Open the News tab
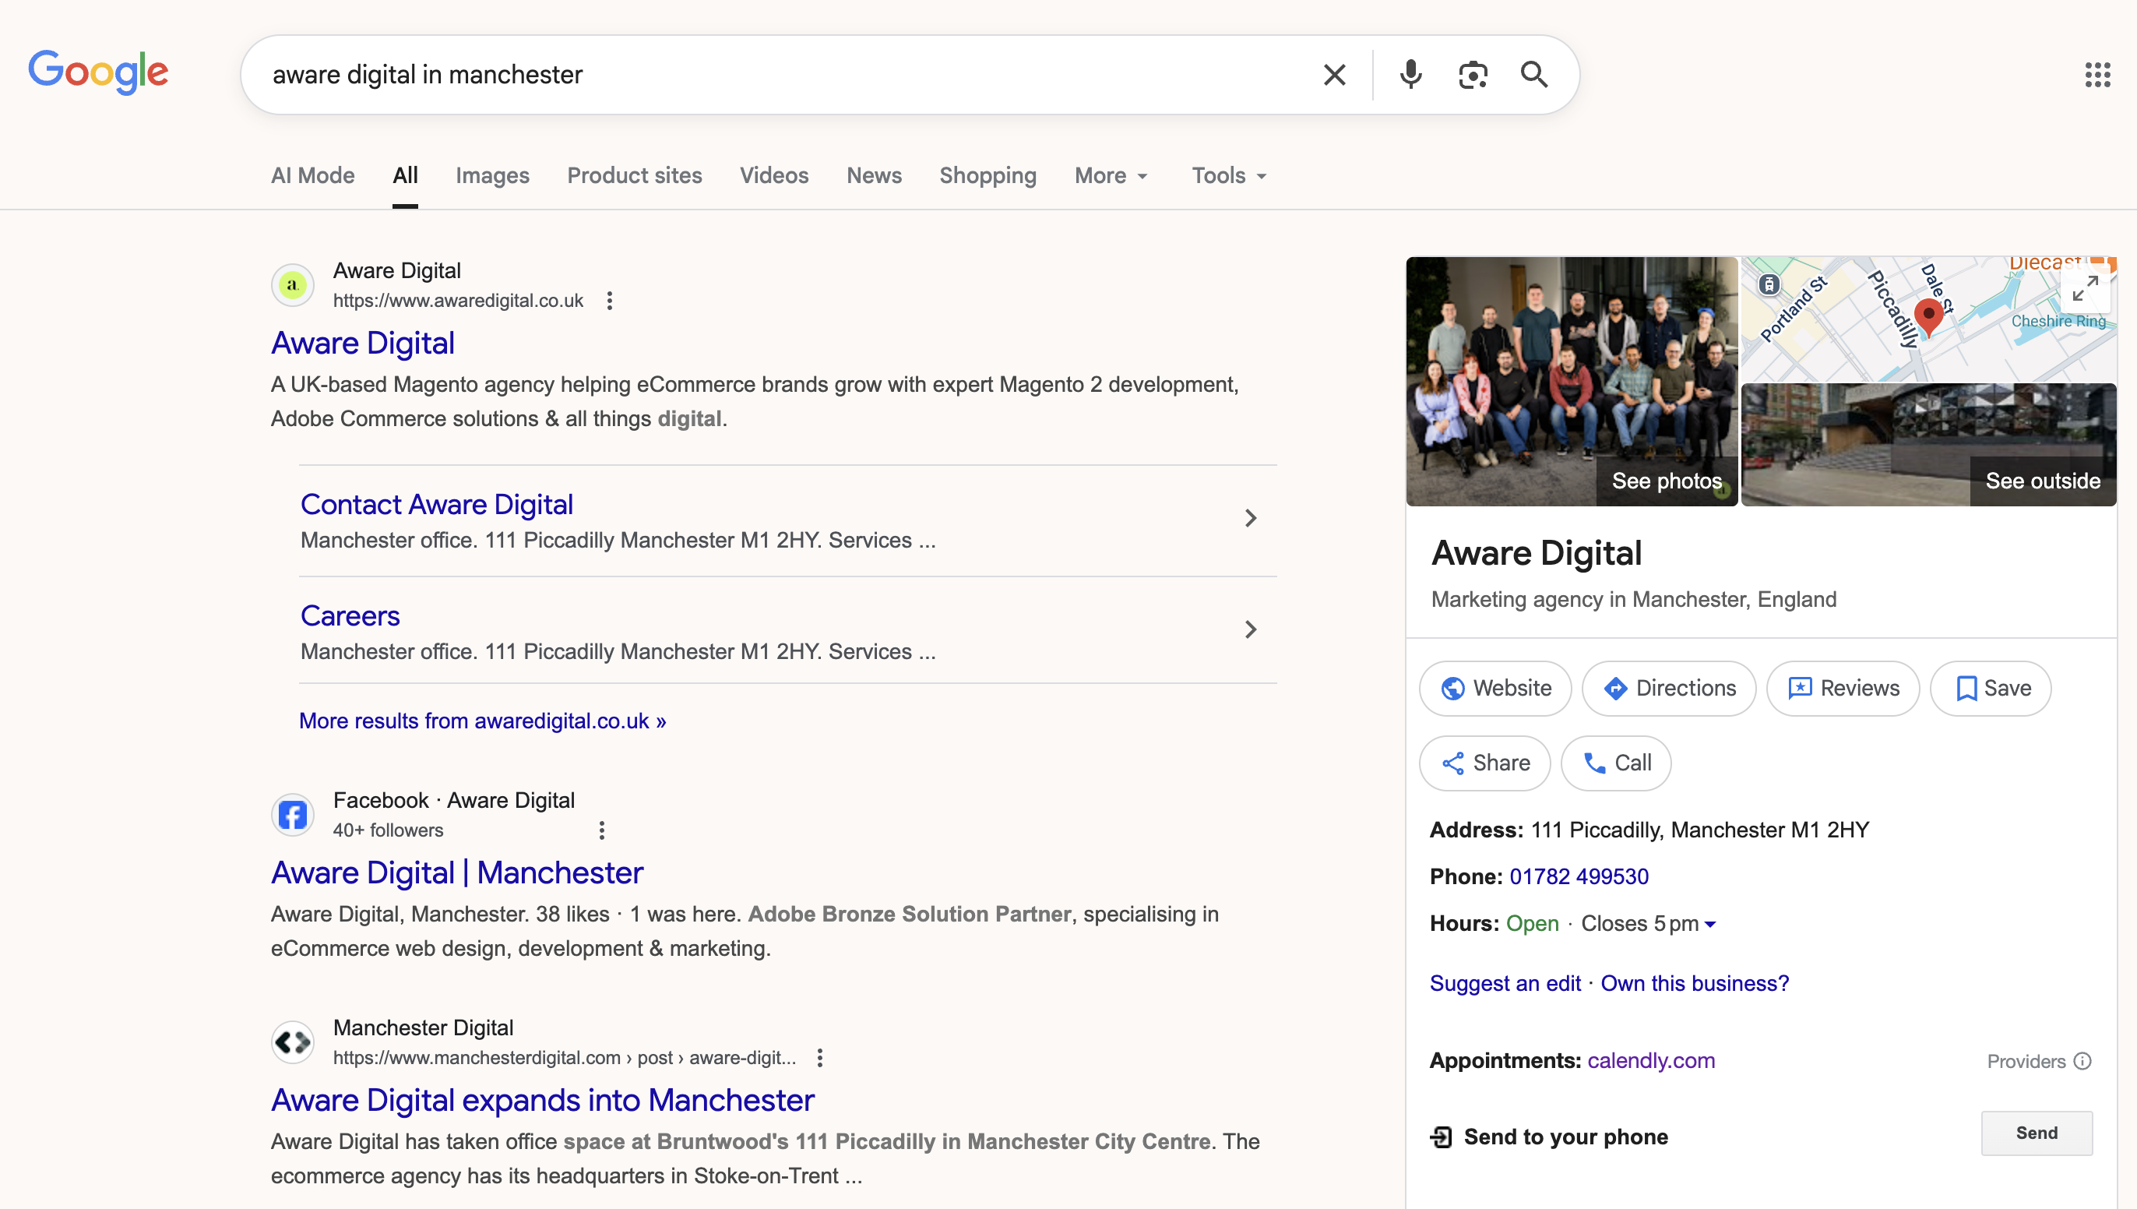The width and height of the screenshot is (2137, 1209). point(874,175)
